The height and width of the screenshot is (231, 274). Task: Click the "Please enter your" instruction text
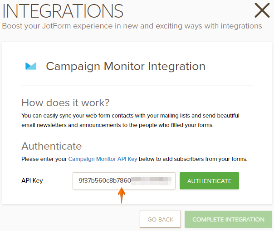click(44, 159)
